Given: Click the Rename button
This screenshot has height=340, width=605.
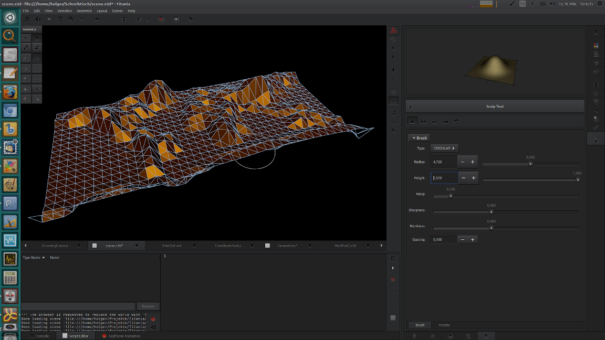Looking at the screenshot, I should (x=148, y=306).
